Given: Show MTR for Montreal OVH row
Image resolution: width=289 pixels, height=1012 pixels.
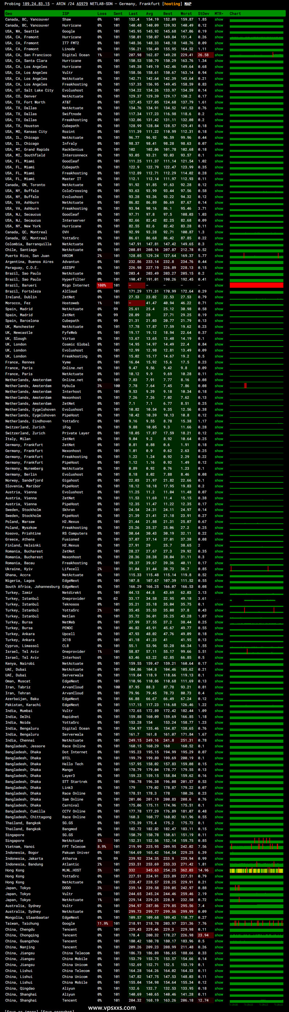Looking at the screenshot, I should [x=219, y=232].
